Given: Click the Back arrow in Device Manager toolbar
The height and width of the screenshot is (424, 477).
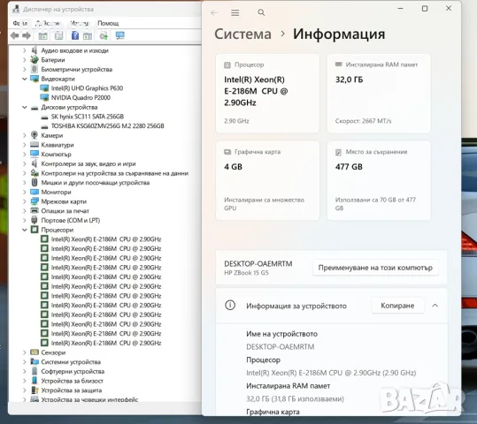Looking at the screenshot, I should coord(14,35).
